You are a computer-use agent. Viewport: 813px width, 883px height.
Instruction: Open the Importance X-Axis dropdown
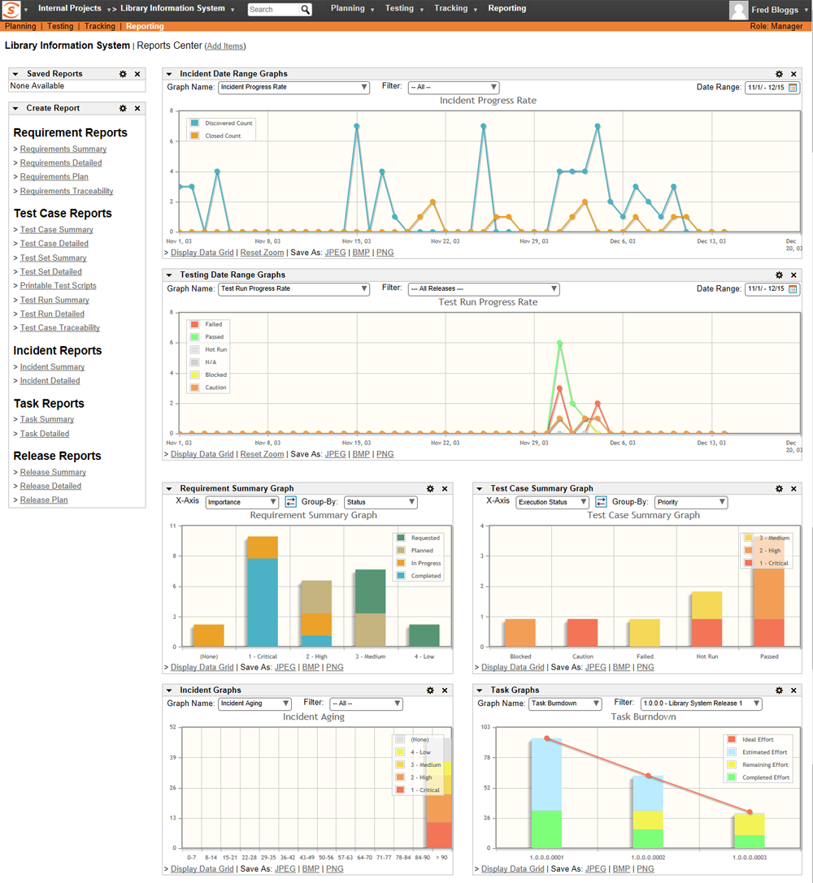[x=242, y=502]
